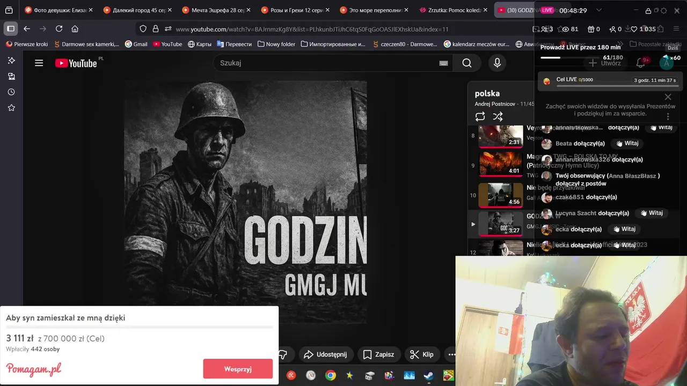
Task: Open the Карты bookmark
Action: click(x=199, y=44)
